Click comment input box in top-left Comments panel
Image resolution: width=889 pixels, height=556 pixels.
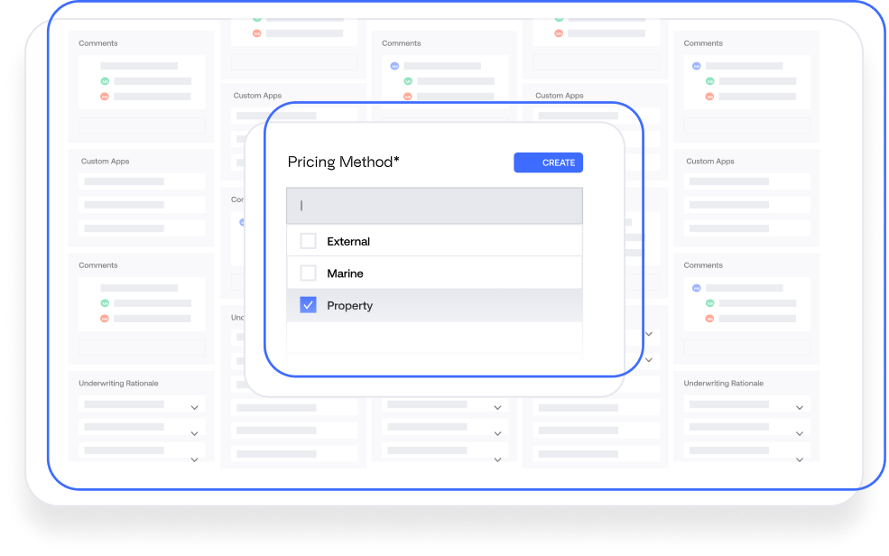point(142,125)
